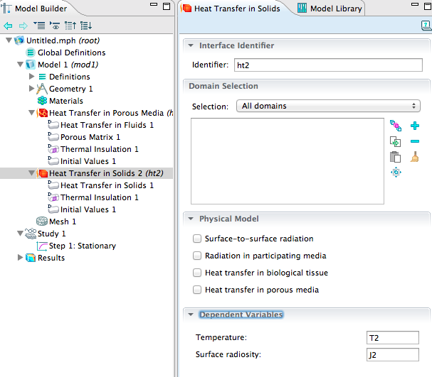
Task: Click the Add to Selection plus icon
Action: tap(415, 126)
